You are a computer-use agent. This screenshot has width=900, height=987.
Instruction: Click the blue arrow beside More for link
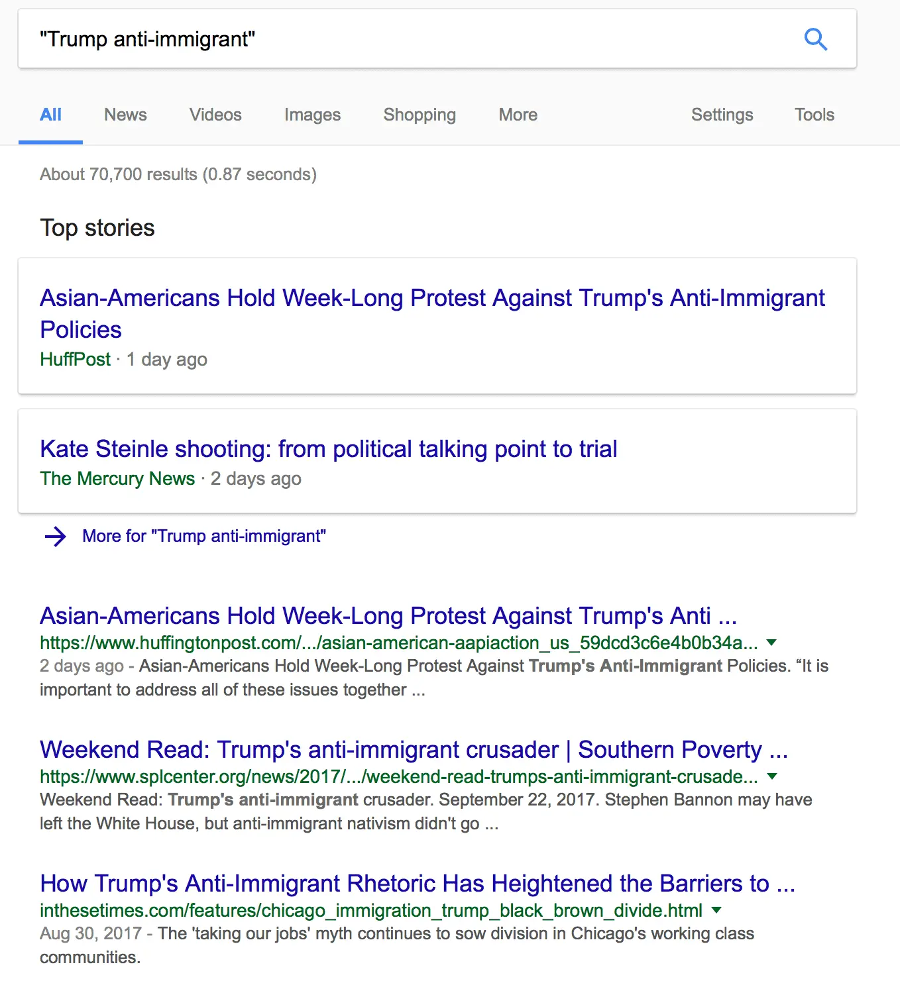click(56, 537)
